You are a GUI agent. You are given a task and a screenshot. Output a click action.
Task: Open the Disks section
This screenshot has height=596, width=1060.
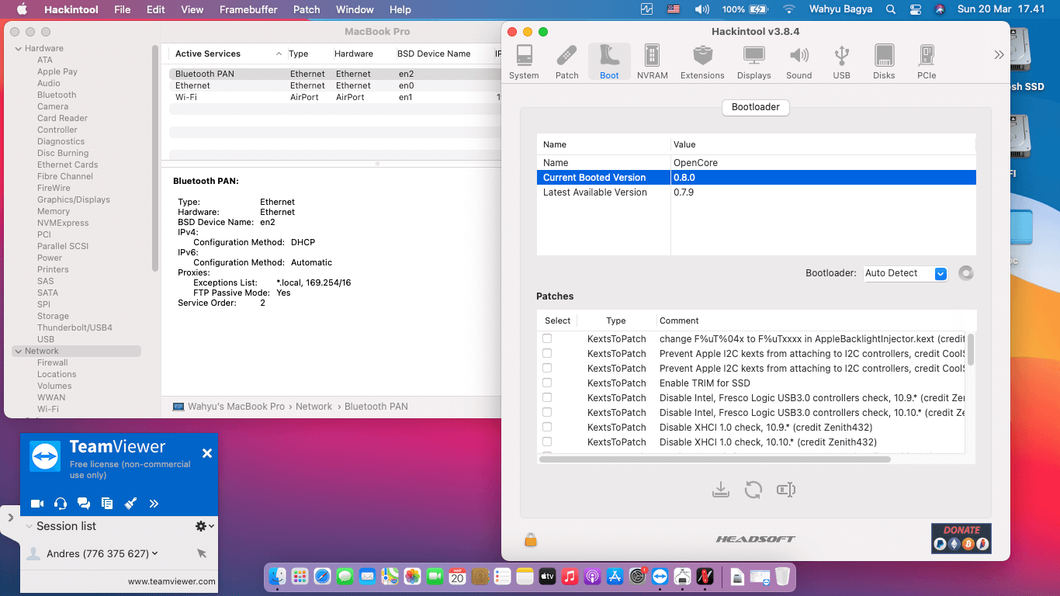coord(884,62)
